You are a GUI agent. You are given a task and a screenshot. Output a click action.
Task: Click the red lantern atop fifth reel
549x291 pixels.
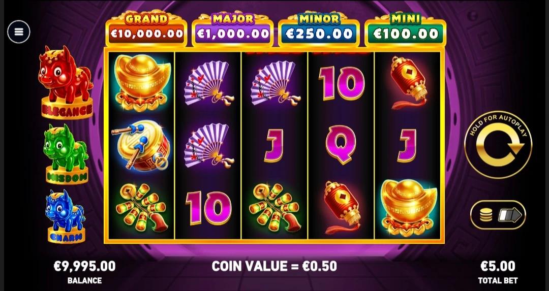coord(408,82)
